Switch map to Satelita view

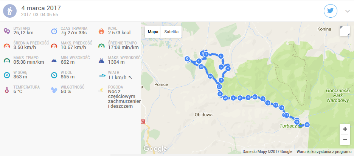click(x=171, y=32)
